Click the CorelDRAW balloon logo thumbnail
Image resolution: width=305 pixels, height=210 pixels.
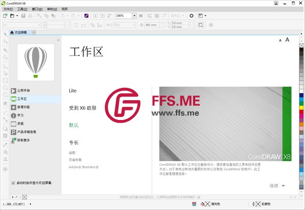point(36,62)
